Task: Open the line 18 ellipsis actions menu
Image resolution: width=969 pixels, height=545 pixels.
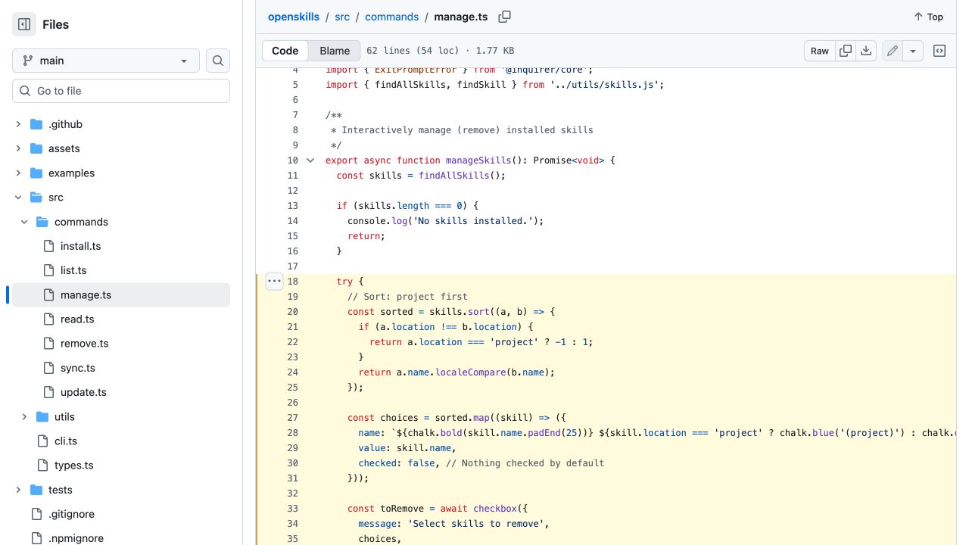Action: tap(274, 281)
